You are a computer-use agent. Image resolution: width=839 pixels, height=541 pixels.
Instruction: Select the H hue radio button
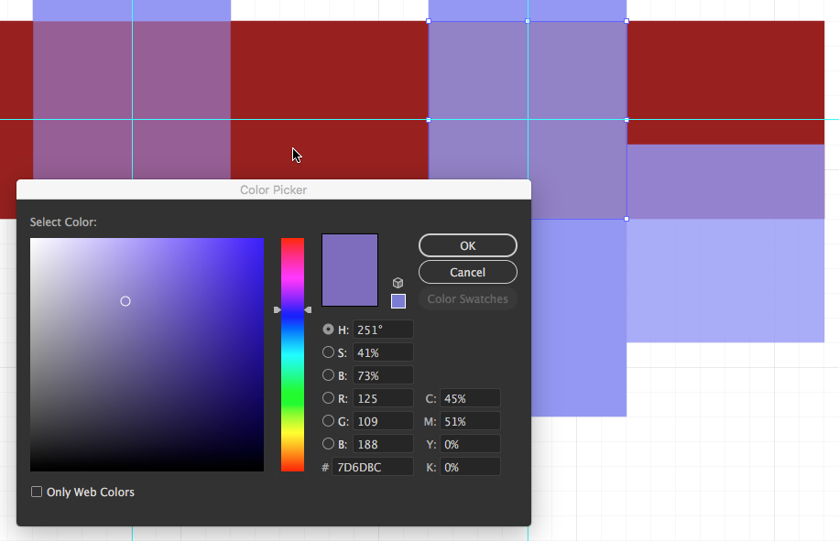click(x=328, y=330)
